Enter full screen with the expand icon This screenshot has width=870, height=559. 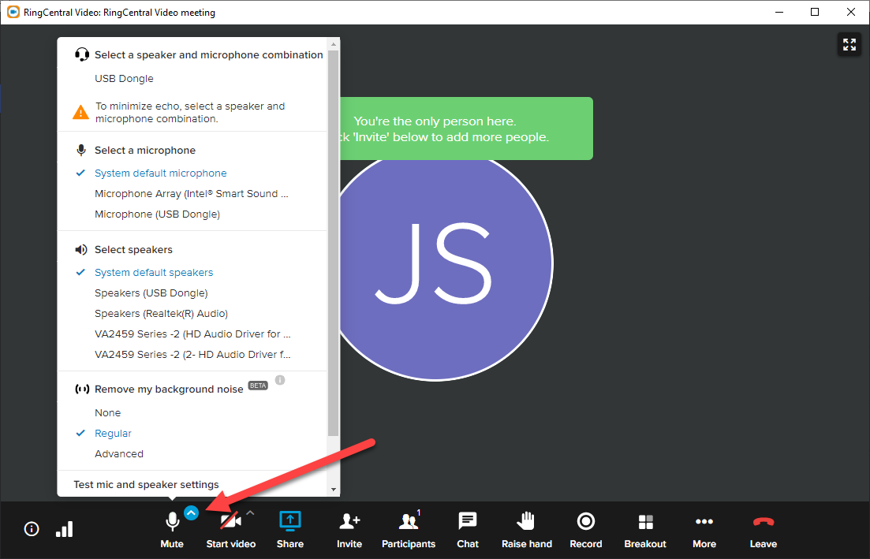click(849, 44)
